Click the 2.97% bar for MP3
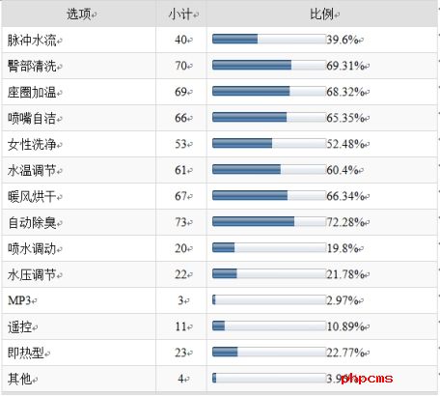 [269, 299]
